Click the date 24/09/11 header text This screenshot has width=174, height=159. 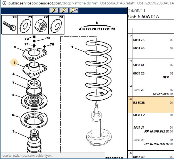[137, 11]
